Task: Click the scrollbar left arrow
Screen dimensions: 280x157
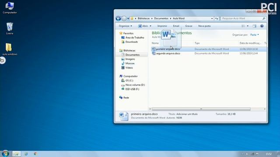Action: 150,109
